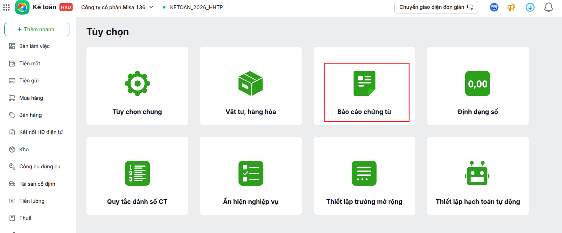This screenshot has width=562, height=233.
Task: Click the Thuế sidebar label
Action: pos(25,218)
